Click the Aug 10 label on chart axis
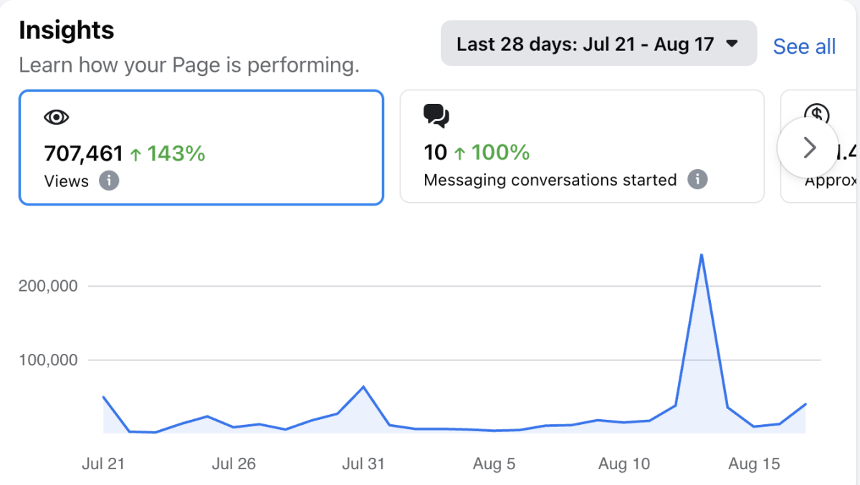The height and width of the screenshot is (485, 860). tap(624, 464)
